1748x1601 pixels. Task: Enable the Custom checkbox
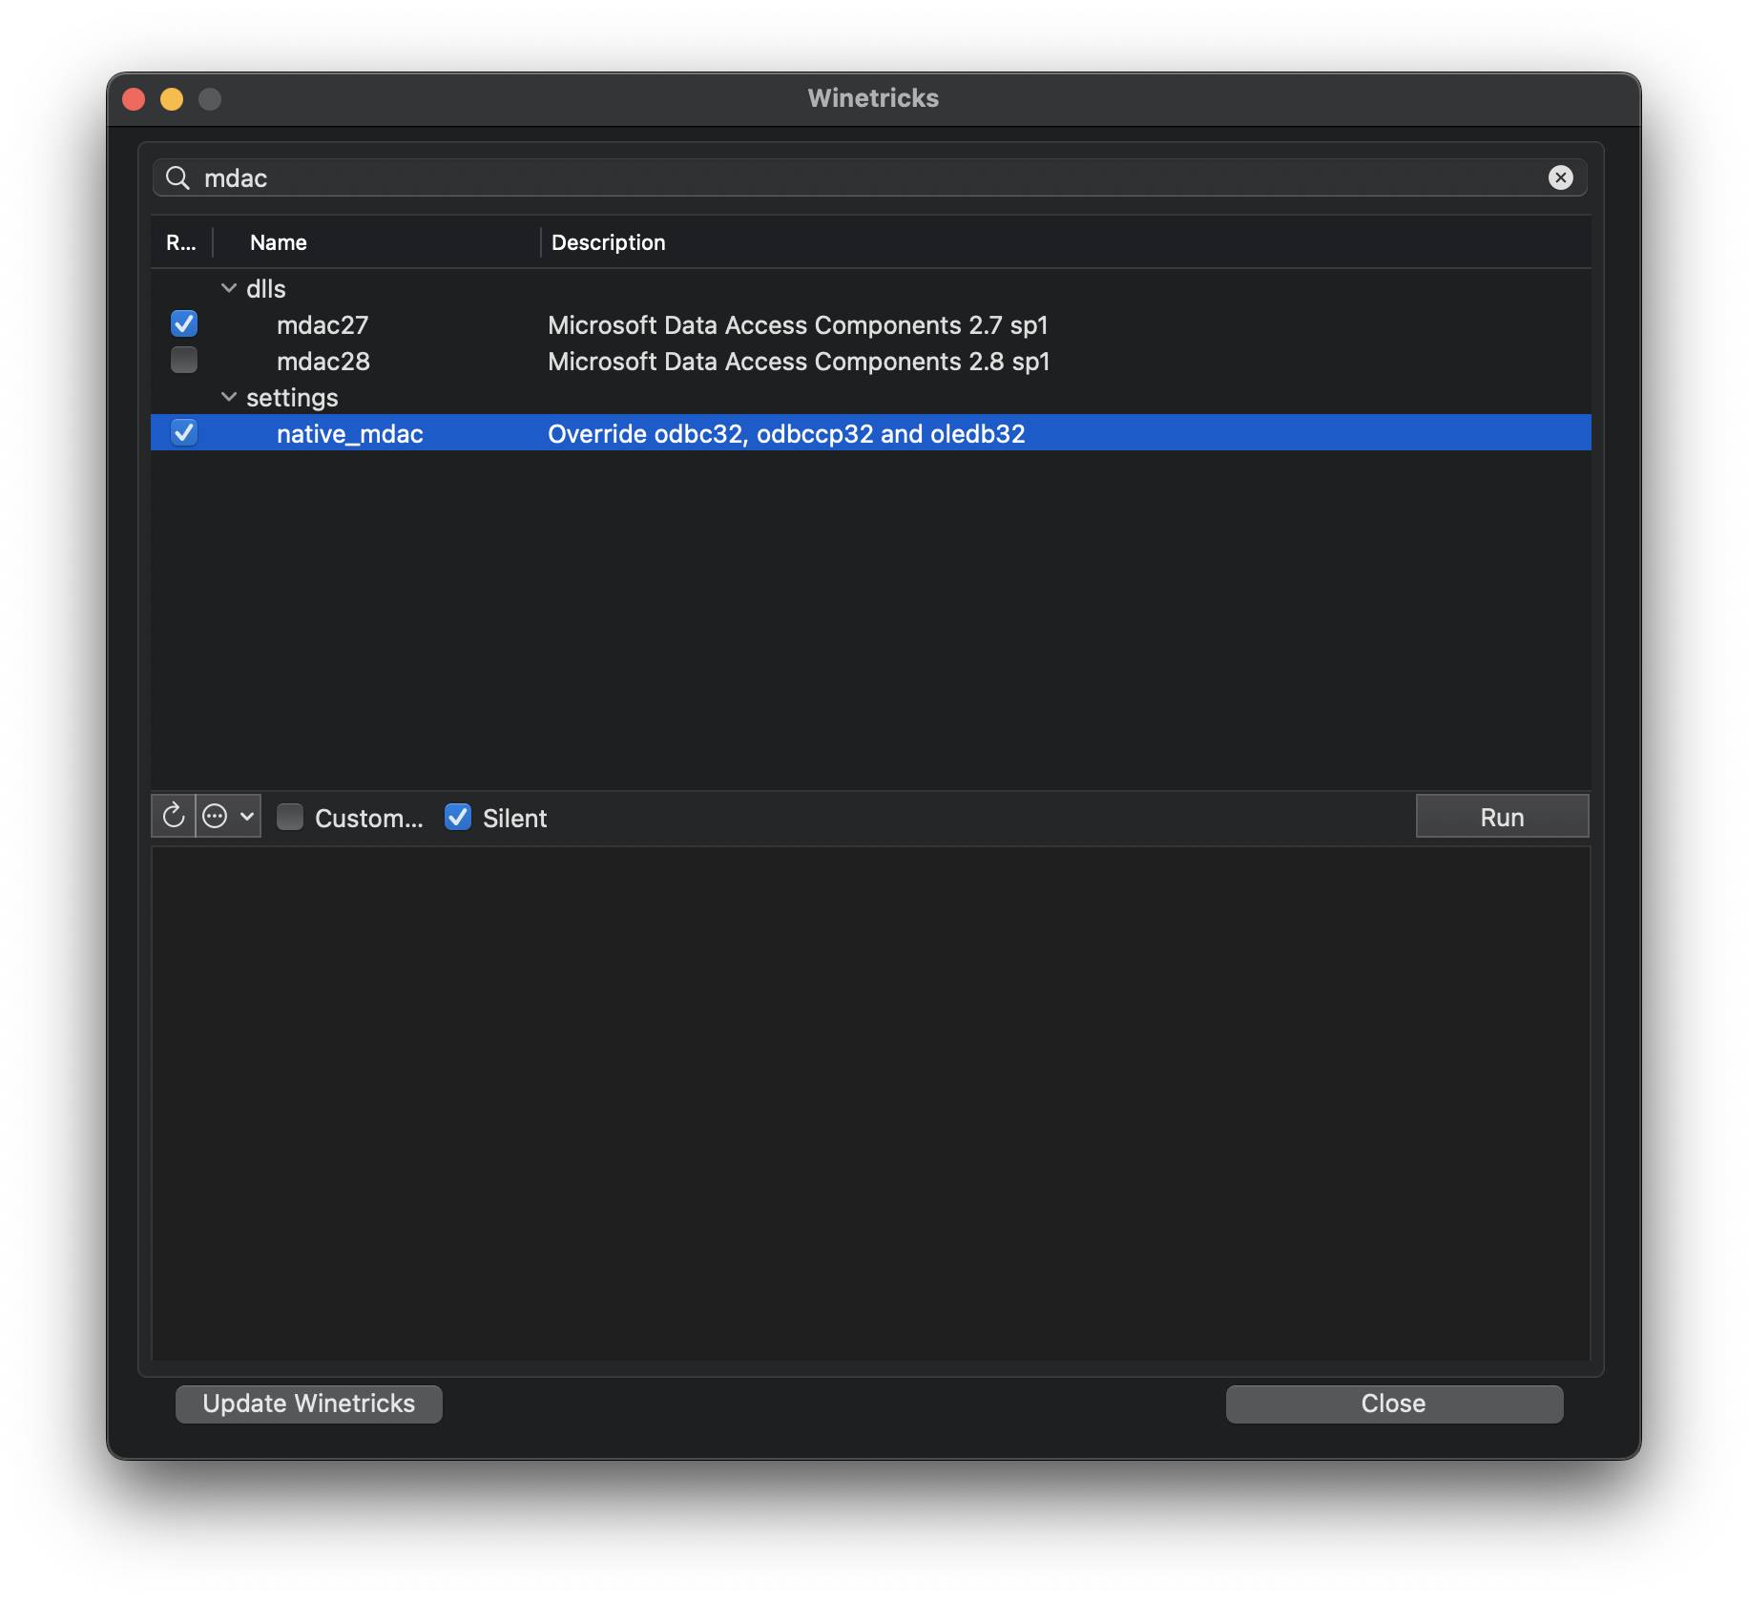pos(290,817)
